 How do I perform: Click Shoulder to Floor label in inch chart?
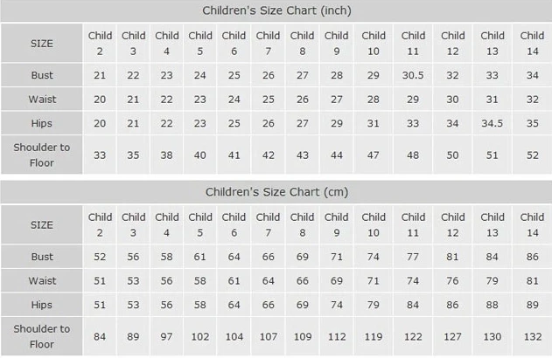click(41, 155)
